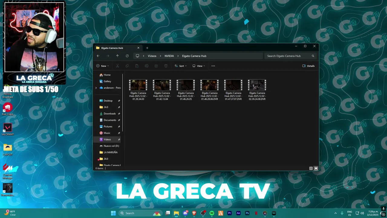
Task: Click the Windows Start button
Action: point(113,213)
